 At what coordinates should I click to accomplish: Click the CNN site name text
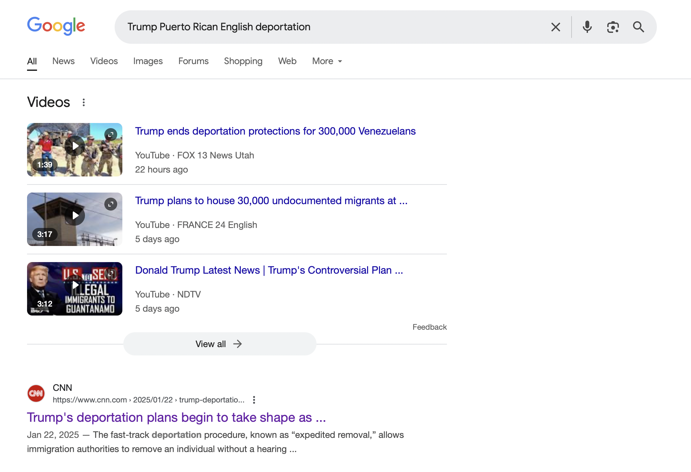62,388
